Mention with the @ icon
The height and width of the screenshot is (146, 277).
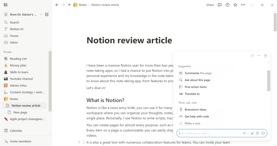[257, 133]
